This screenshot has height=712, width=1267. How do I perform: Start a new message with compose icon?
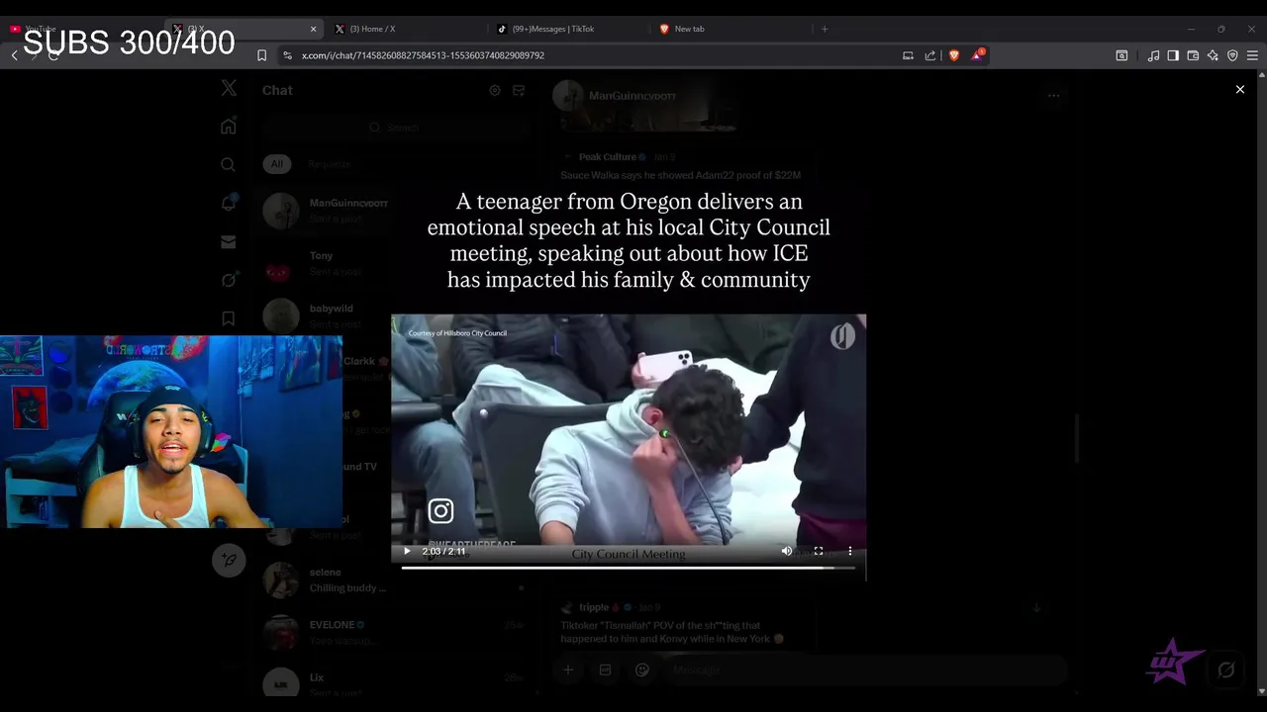tap(519, 90)
